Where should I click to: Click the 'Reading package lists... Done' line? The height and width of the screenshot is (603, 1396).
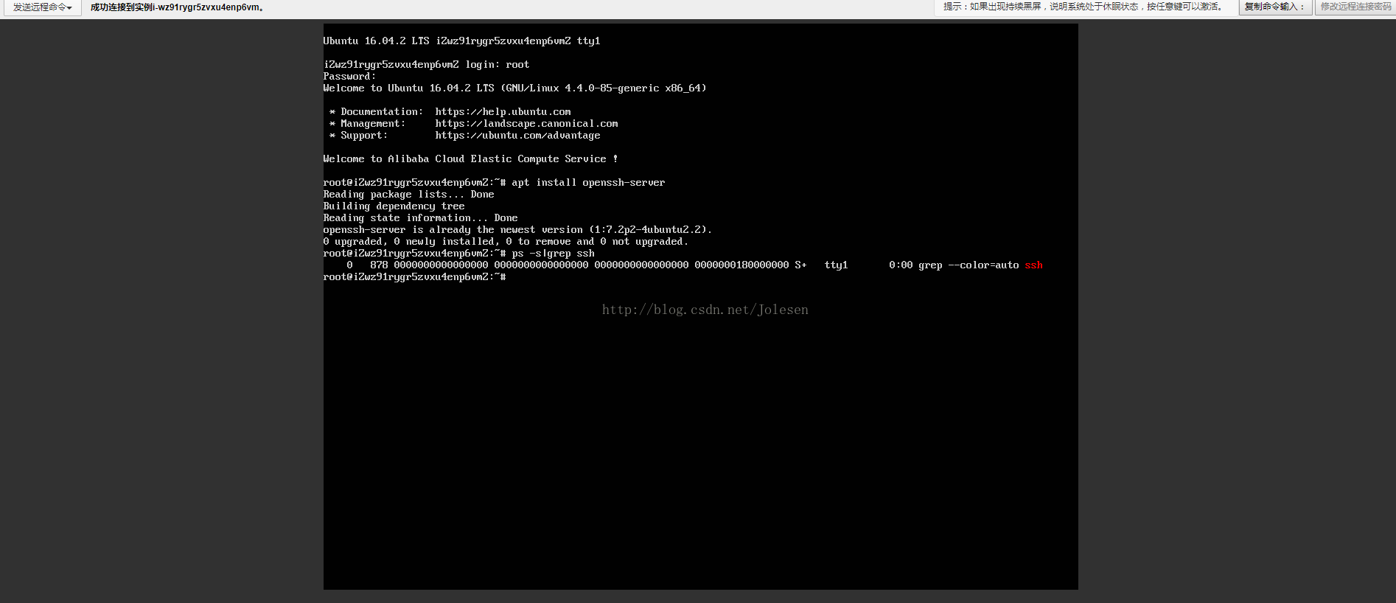408,195
